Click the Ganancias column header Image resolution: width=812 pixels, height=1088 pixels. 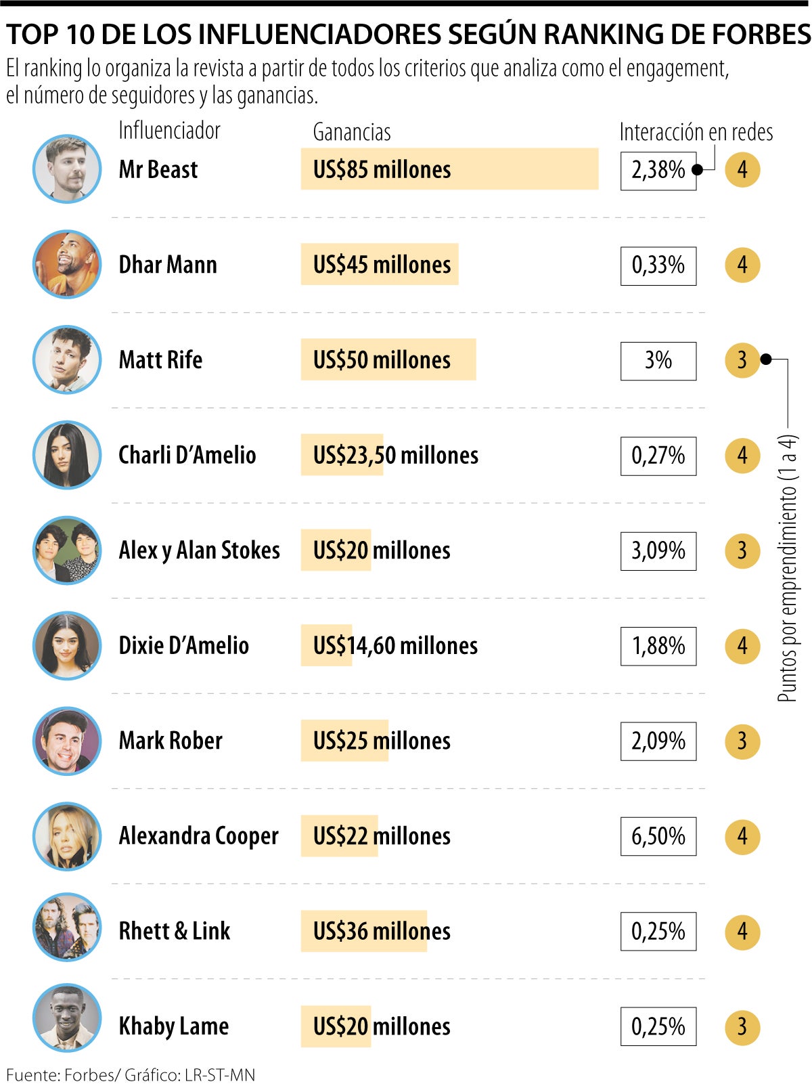[x=352, y=132]
